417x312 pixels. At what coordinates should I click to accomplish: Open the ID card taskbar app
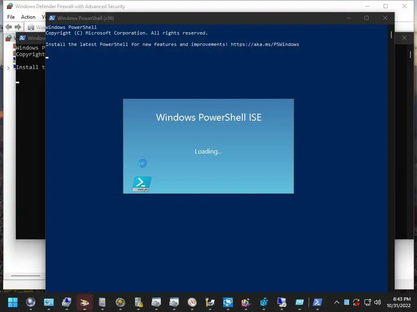49,302
